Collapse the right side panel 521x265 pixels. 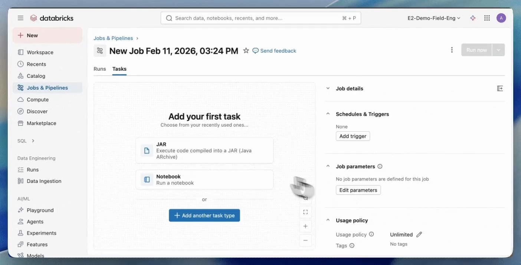[500, 88]
